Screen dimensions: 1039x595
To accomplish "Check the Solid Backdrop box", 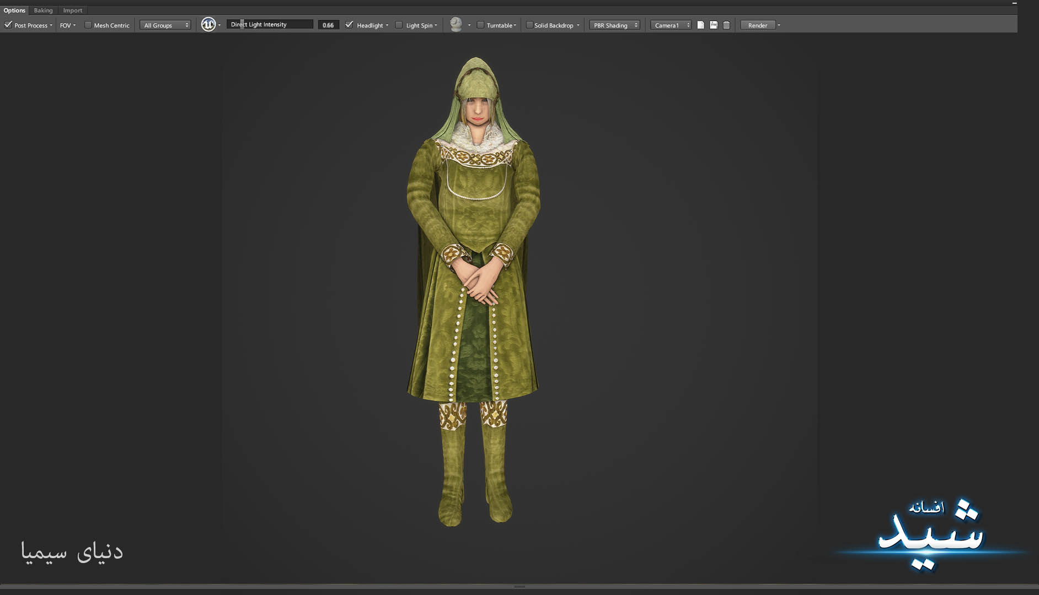I will (x=529, y=25).
